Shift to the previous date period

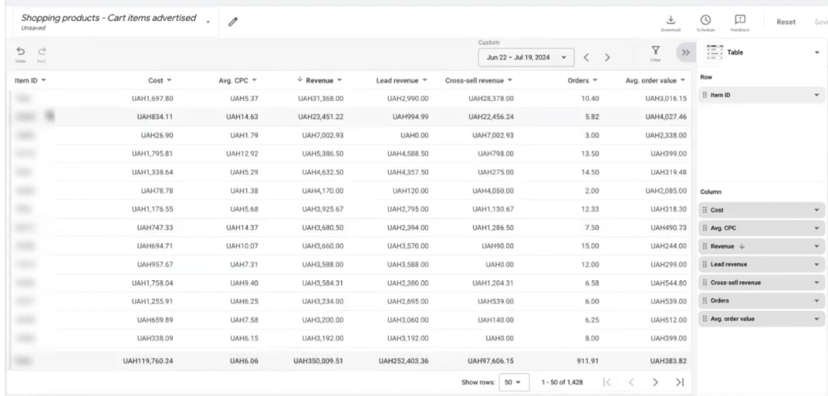[586, 56]
